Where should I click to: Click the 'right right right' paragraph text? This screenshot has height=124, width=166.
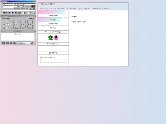[x=79, y=22]
